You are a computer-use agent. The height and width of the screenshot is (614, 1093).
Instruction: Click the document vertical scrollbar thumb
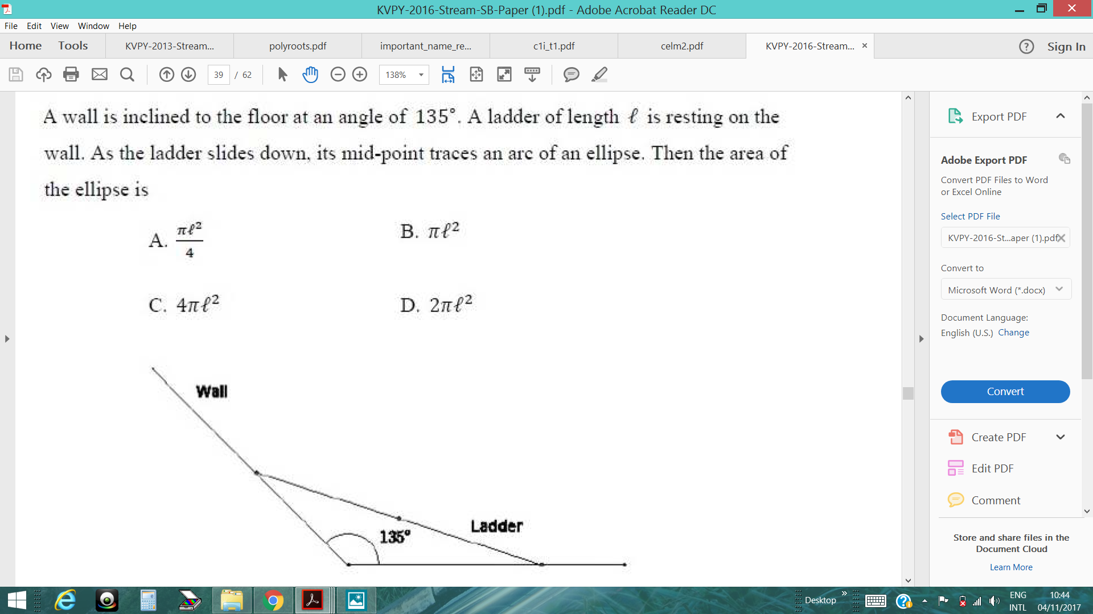908,393
